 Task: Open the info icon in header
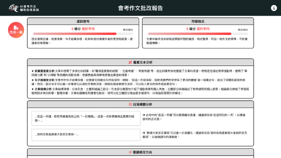pyautogui.click(x=274, y=8)
